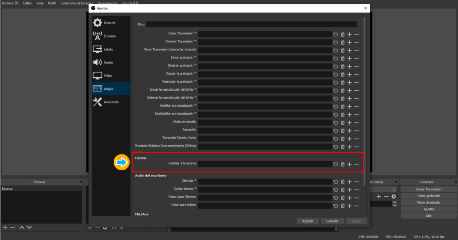Reset the Cambiar a la escena hotkey

click(335, 164)
